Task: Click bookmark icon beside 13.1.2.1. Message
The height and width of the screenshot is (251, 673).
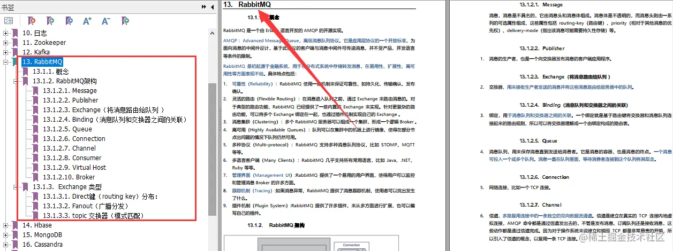Action: pos(35,91)
